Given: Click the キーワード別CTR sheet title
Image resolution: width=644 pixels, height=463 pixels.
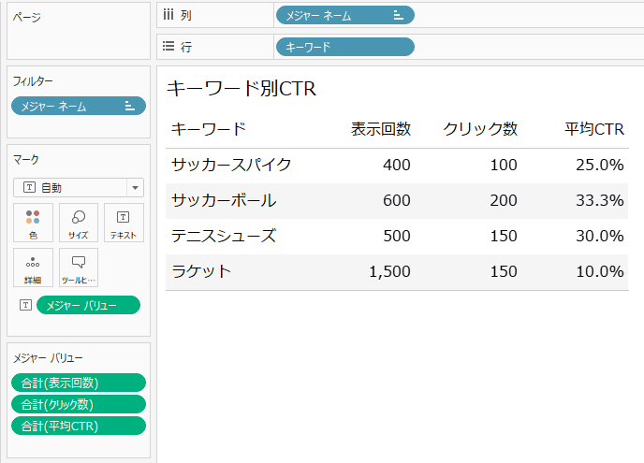Looking at the screenshot, I should point(241,89).
